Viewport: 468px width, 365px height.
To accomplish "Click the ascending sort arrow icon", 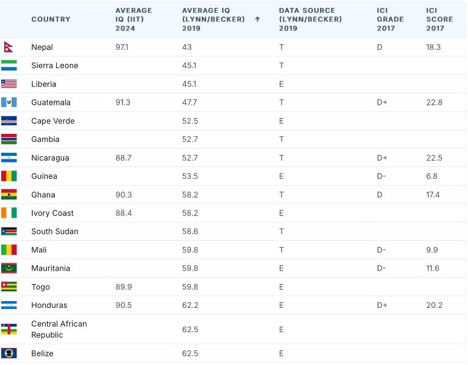I will 257,19.
